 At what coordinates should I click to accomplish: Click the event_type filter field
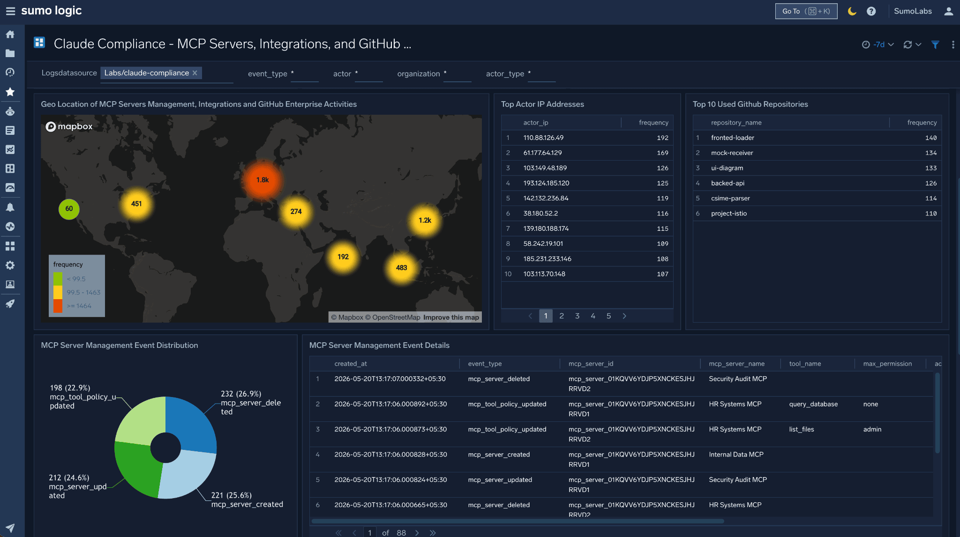click(305, 74)
